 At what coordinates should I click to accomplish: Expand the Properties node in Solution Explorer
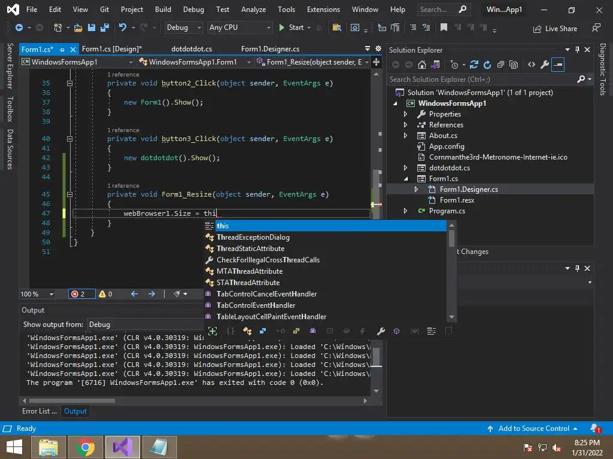tap(405, 114)
